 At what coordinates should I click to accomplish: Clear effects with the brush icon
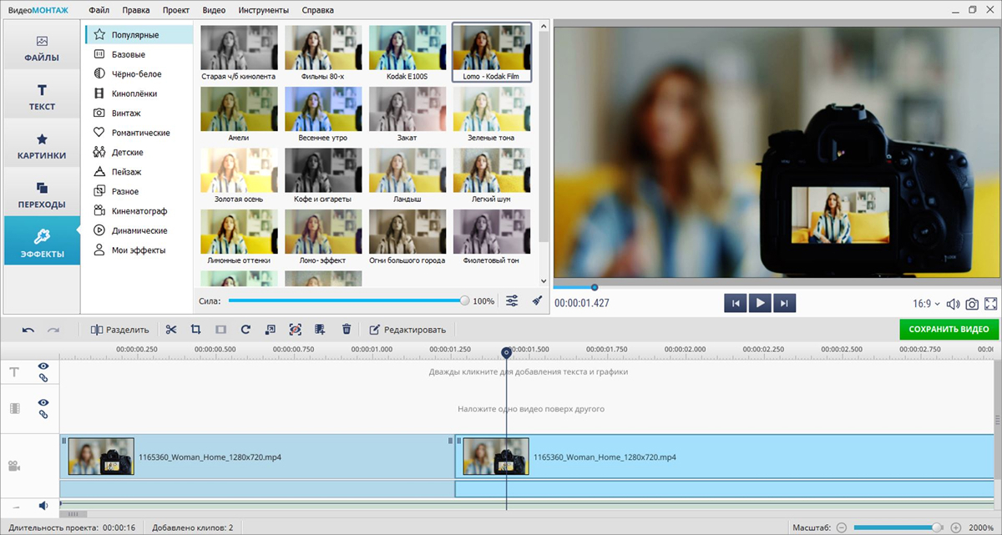coord(537,301)
